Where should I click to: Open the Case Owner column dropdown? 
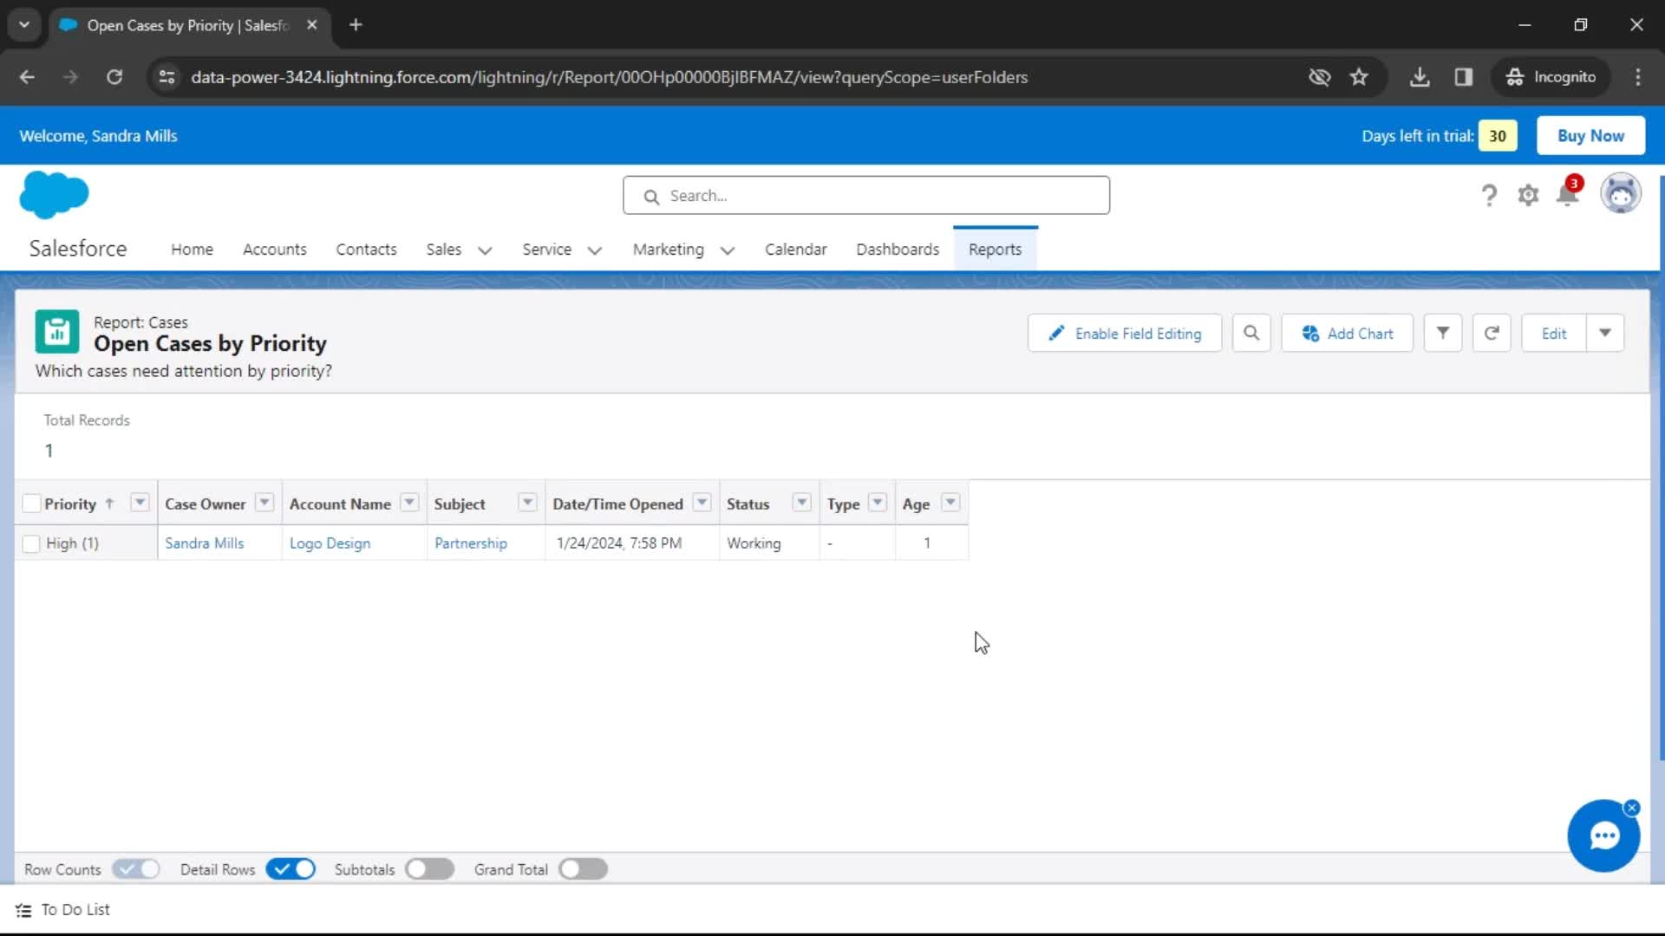click(264, 503)
